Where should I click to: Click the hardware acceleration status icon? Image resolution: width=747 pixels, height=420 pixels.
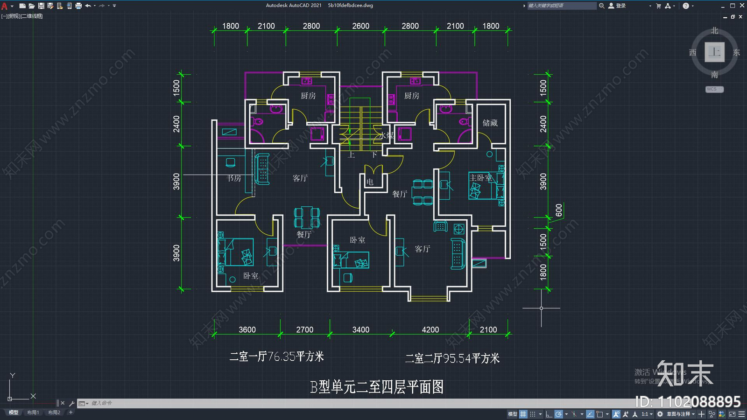[x=722, y=414]
